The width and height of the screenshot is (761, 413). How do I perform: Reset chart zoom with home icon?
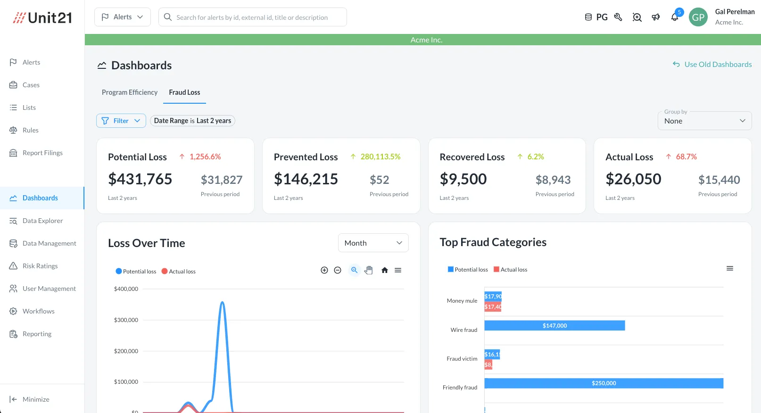(x=385, y=270)
